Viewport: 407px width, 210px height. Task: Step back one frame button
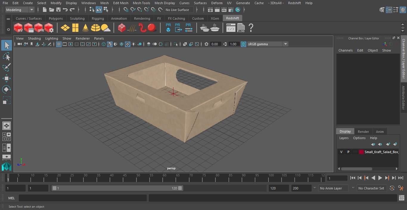pos(360,178)
